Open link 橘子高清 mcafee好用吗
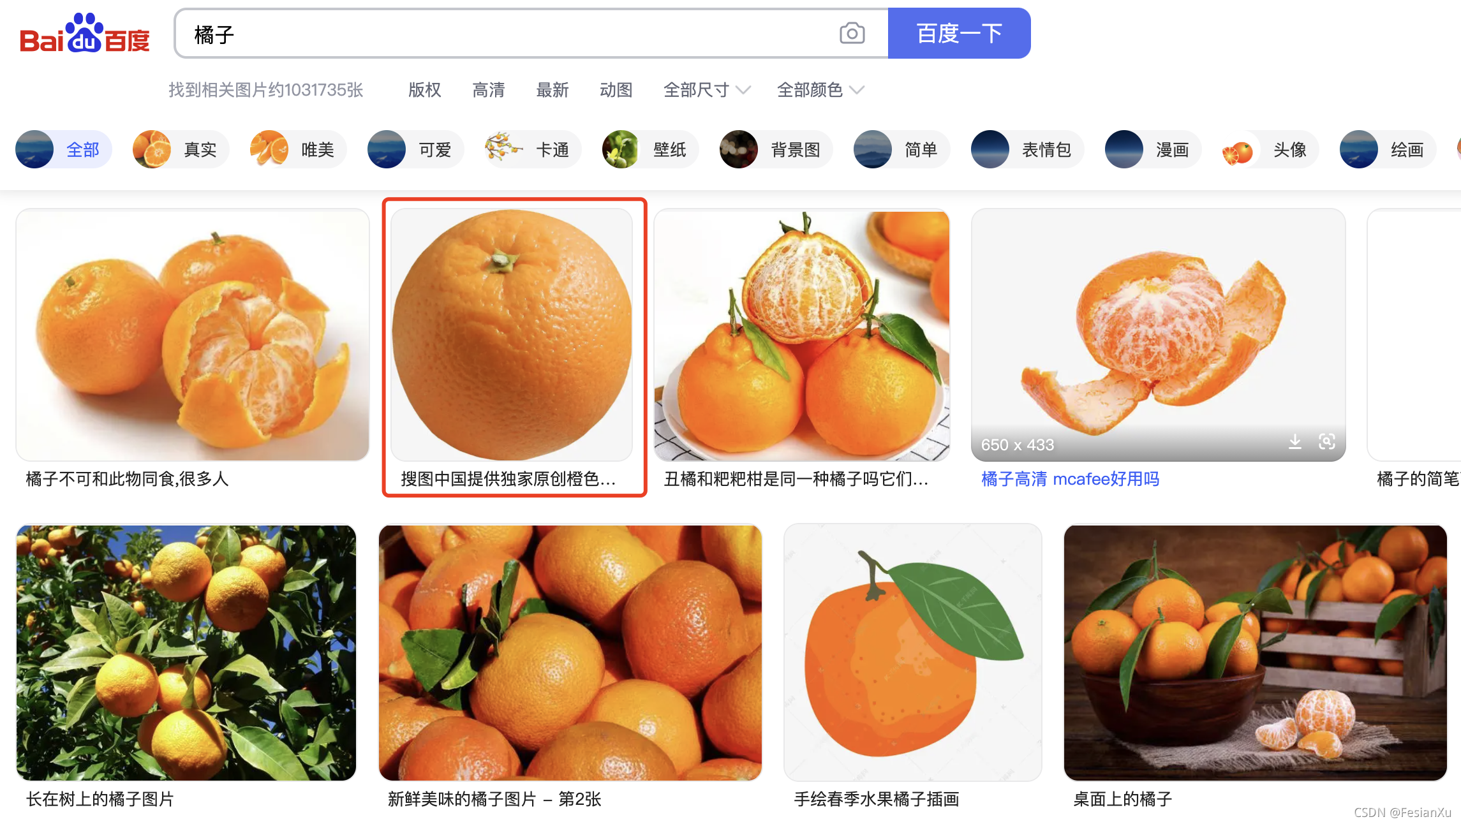The width and height of the screenshot is (1461, 824). pos(1070,479)
